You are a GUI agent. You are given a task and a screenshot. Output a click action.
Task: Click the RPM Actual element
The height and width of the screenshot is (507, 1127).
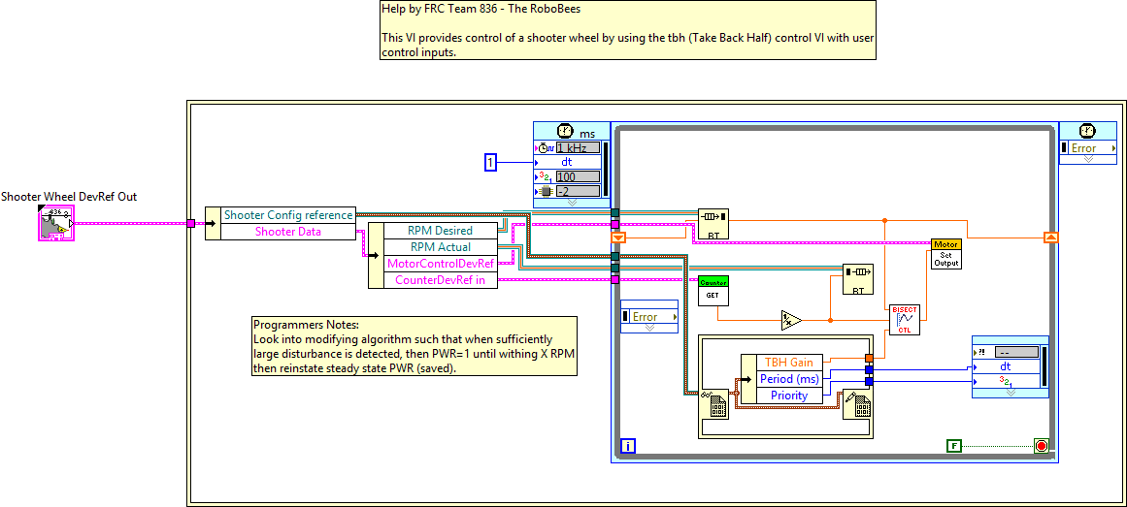pos(440,247)
